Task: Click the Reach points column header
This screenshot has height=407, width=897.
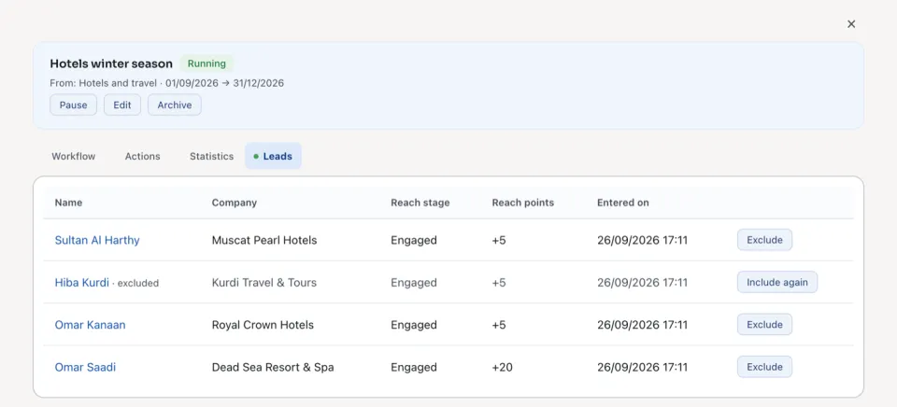Action: point(523,203)
